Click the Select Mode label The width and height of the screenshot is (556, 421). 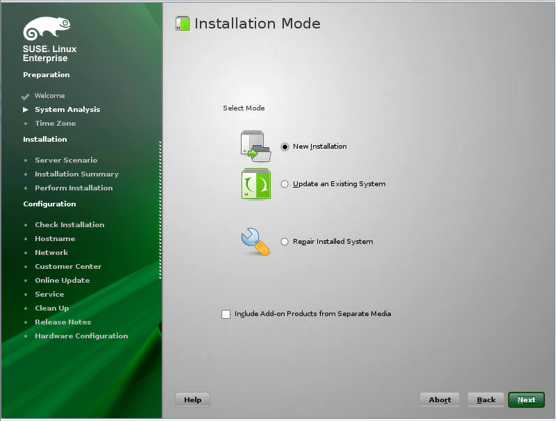click(x=244, y=108)
